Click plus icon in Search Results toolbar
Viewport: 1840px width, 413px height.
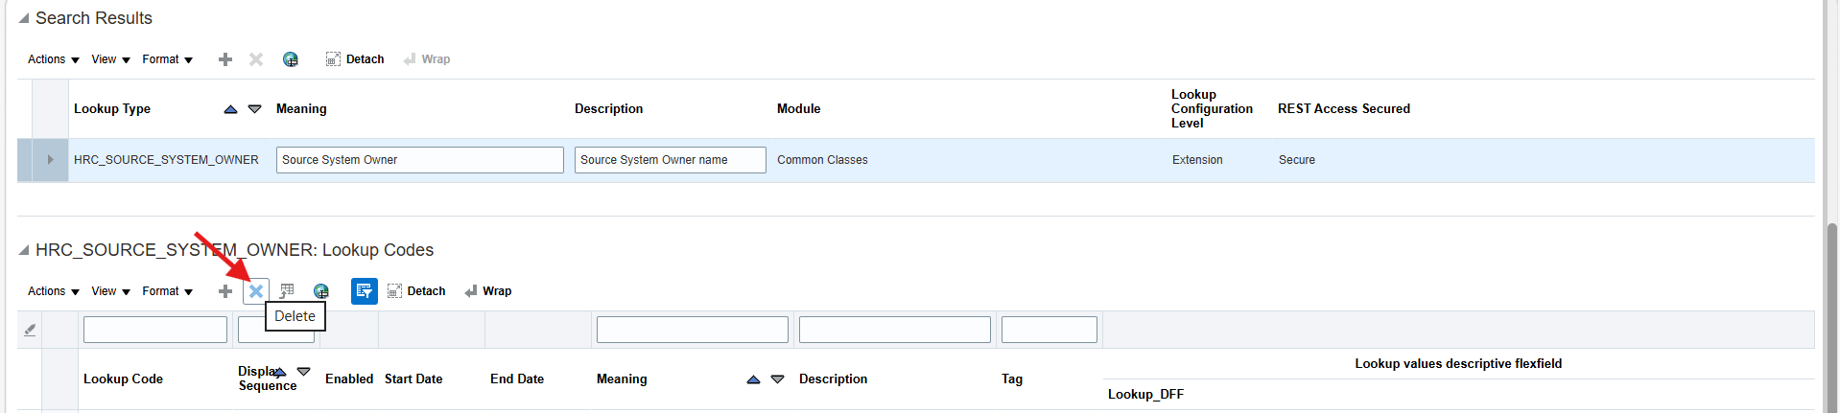(x=225, y=59)
